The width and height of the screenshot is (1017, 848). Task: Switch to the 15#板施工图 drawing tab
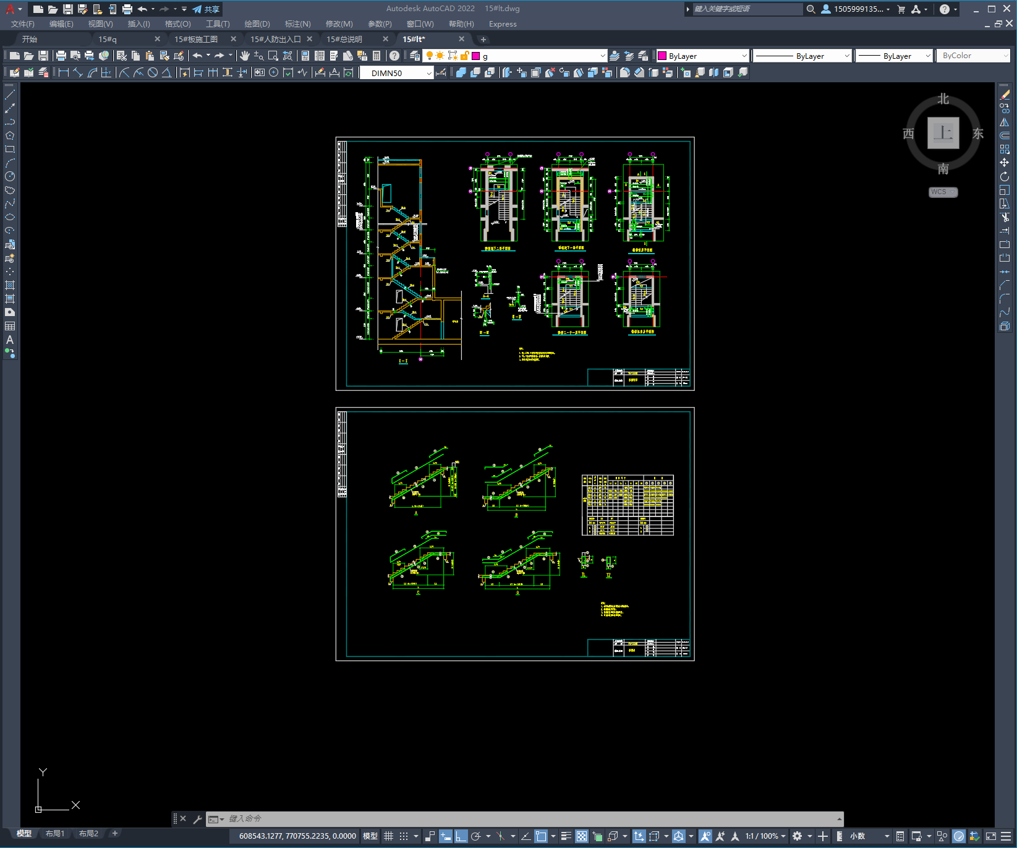[x=196, y=39]
